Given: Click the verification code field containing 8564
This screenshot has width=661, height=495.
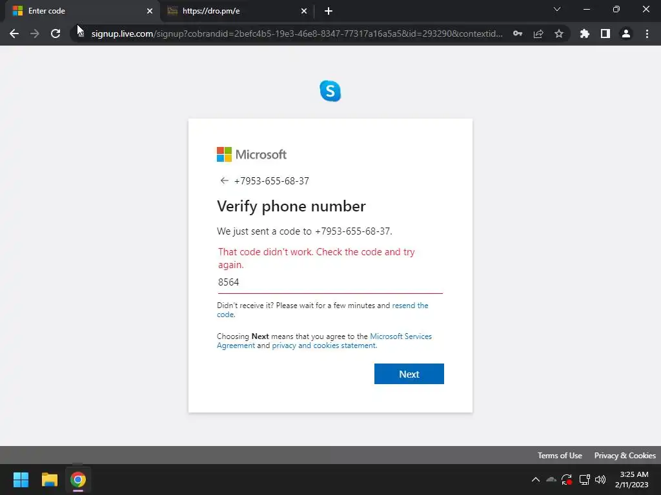Looking at the screenshot, I should click(330, 282).
